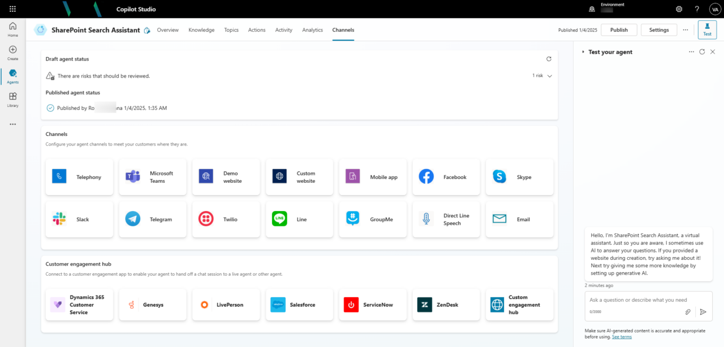The image size is (724, 347).
Task: Open the LivePerson engagement hub
Action: coord(226,305)
